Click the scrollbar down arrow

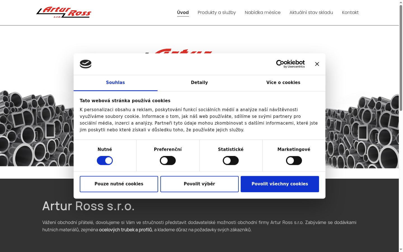[x=401, y=249]
